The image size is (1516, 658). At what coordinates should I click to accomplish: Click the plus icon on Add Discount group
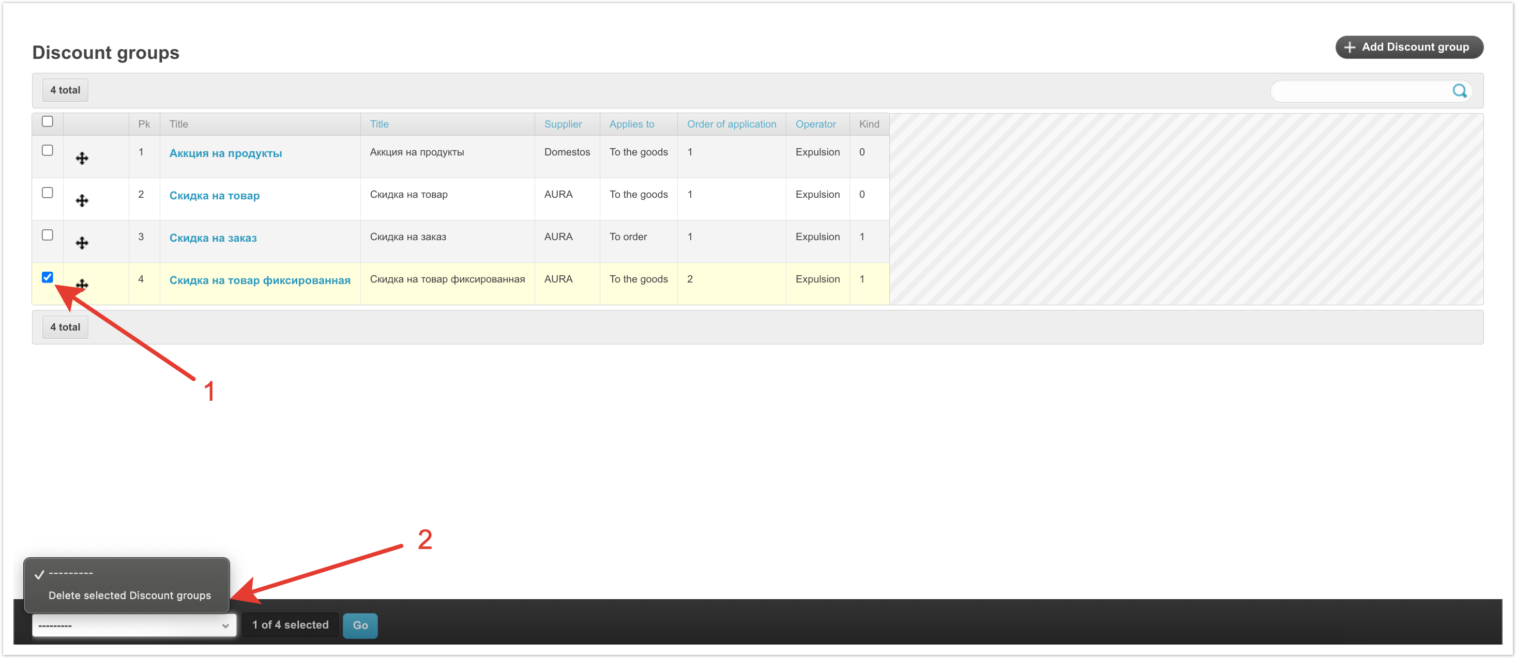click(1350, 47)
